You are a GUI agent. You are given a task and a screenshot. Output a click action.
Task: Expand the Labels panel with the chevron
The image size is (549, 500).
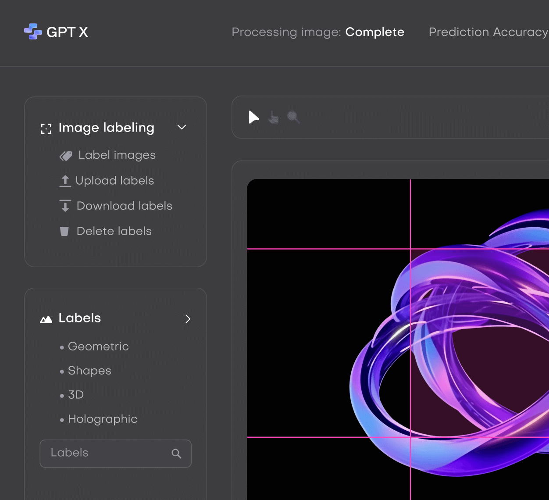pyautogui.click(x=188, y=319)
